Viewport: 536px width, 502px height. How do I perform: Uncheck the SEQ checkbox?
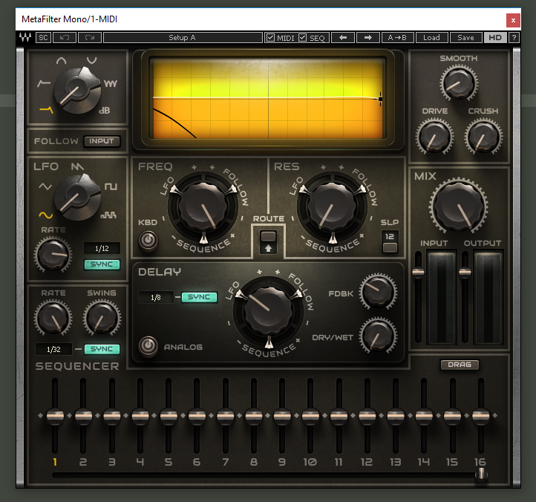click(x=303, y=38)
